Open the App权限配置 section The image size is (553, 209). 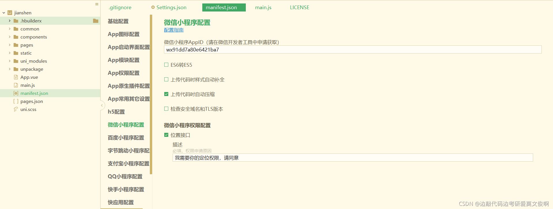124,73
